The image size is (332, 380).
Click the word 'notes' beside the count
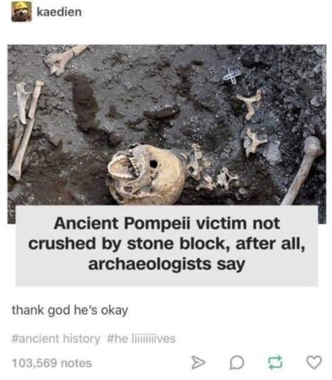click(77, 363)
